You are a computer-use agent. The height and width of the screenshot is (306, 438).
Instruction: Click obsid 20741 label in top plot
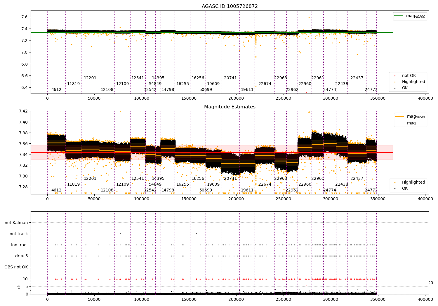coord(230,78)
